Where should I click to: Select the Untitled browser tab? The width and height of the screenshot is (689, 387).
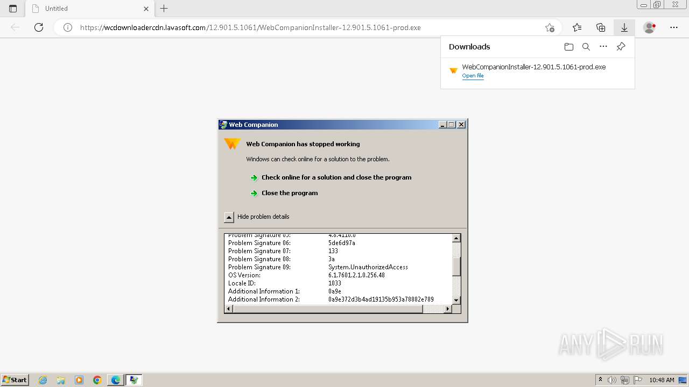coord(90,9)
